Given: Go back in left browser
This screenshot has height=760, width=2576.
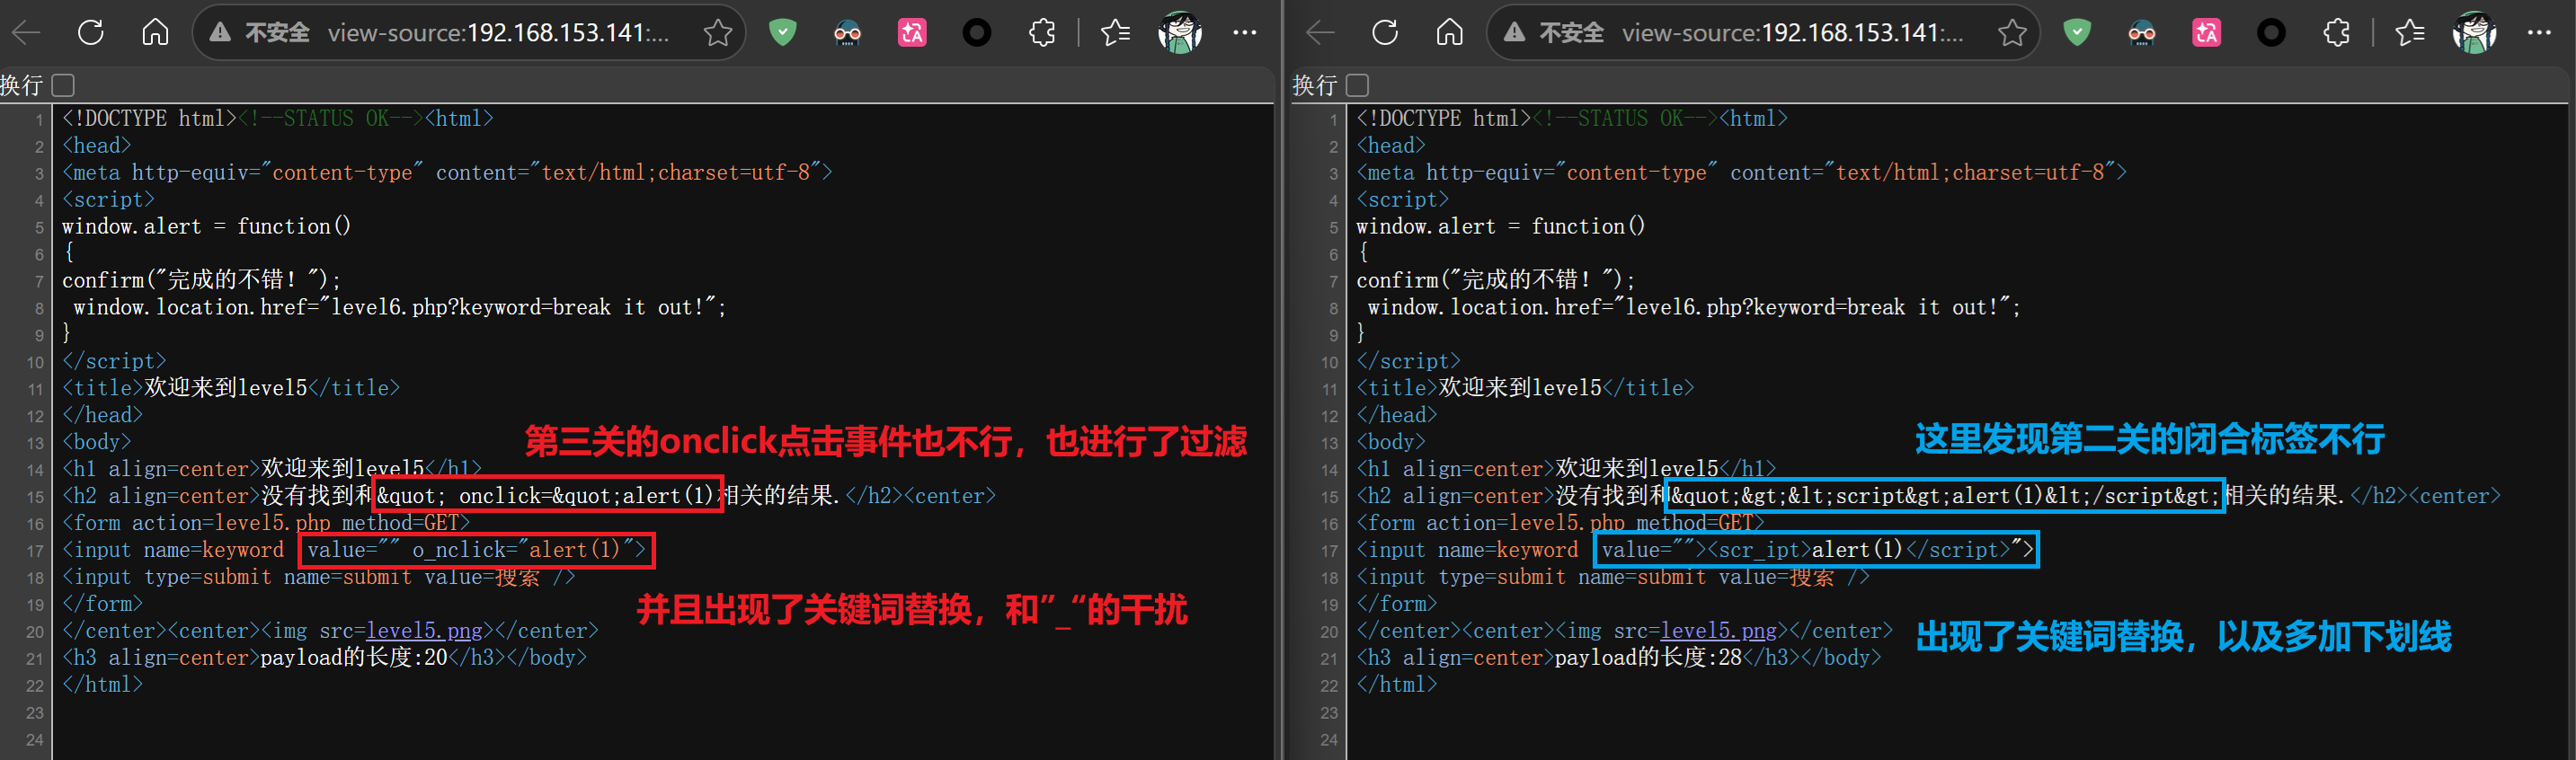Looking at the screenshot, I should pos(27,33).
